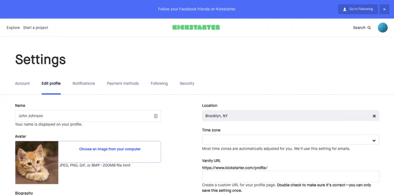Click the person icon in Go to Following
Screen dimensions: 394x195
[345, 9]
